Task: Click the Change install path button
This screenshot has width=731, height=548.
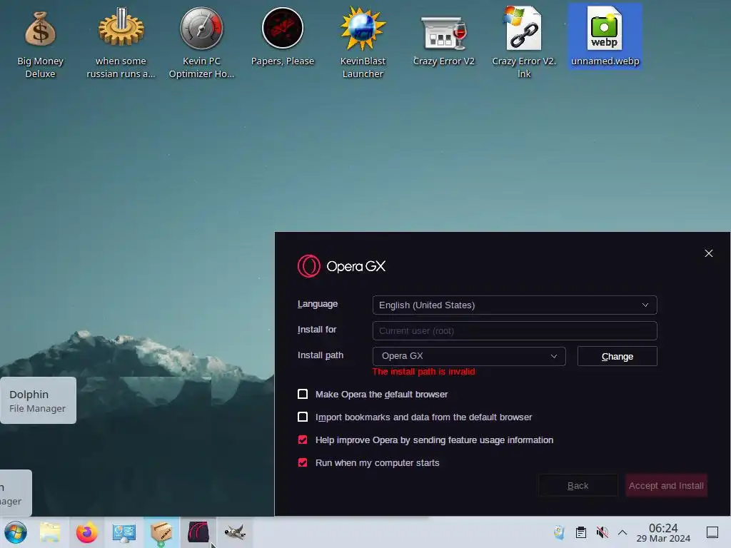Action: (617, 356)
